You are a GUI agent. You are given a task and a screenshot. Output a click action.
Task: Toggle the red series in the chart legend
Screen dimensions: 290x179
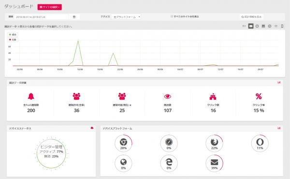(x=13, y=40)
